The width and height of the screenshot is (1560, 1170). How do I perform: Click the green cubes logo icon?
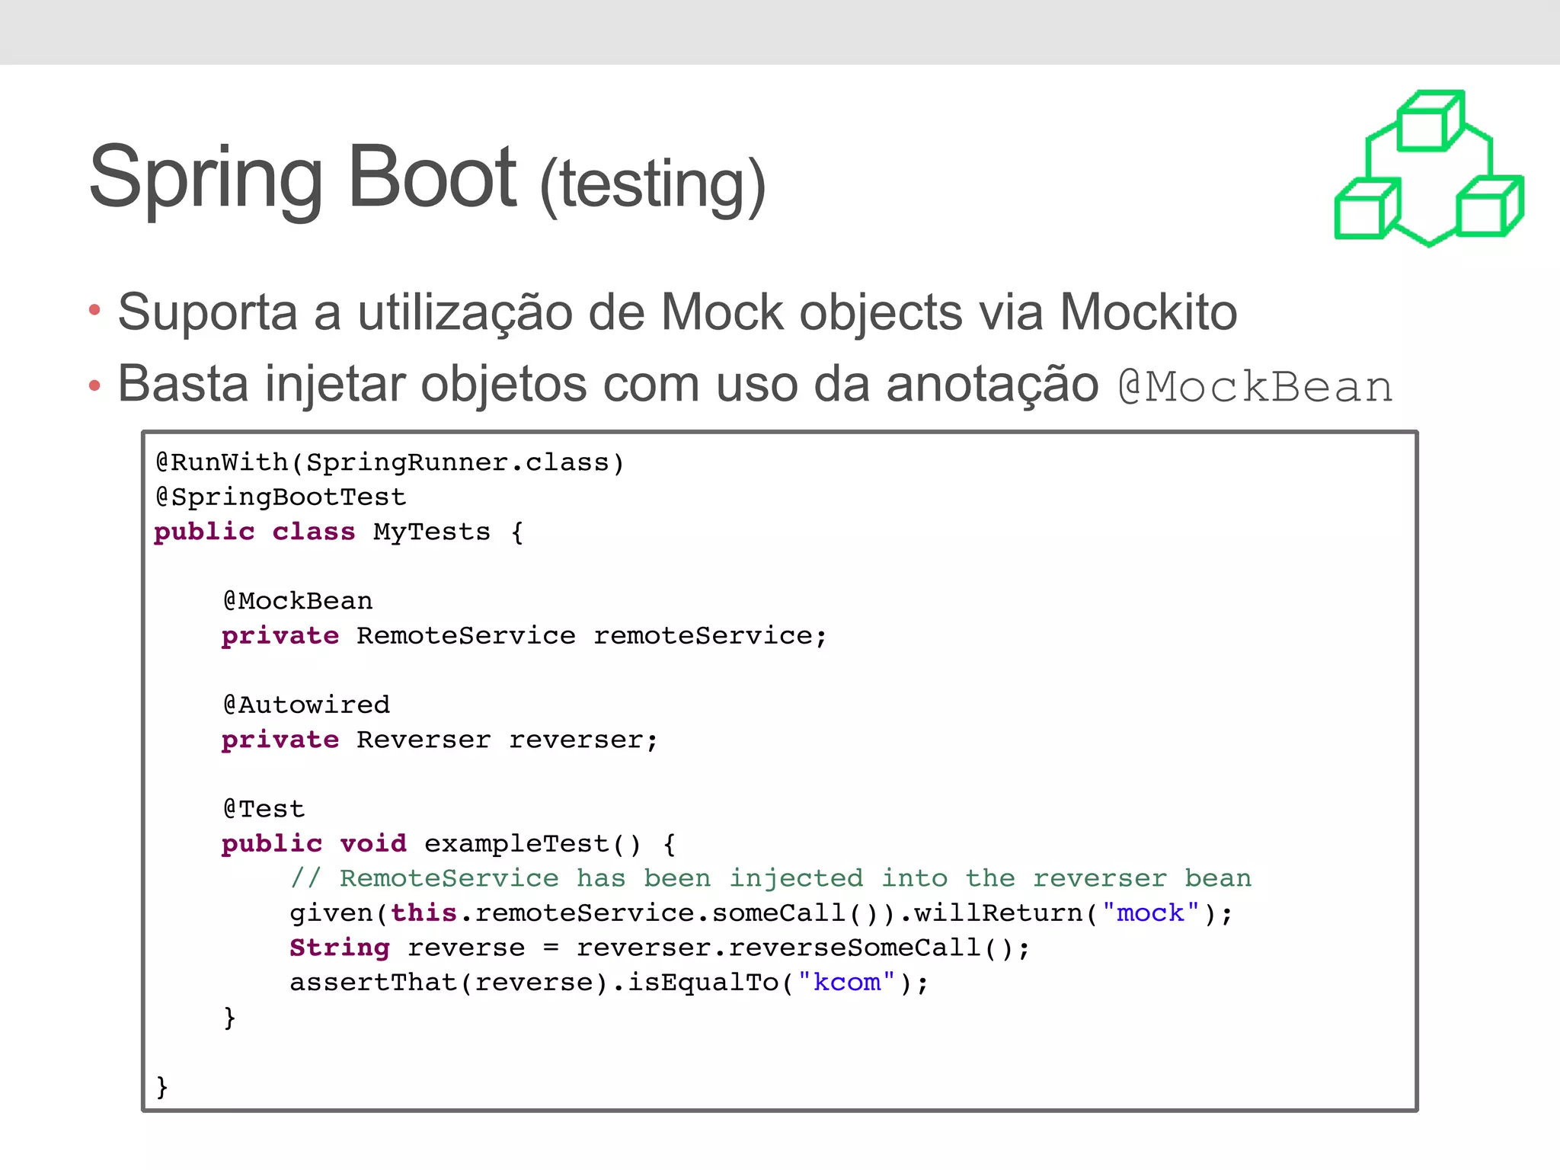(x=1429, y=168)
